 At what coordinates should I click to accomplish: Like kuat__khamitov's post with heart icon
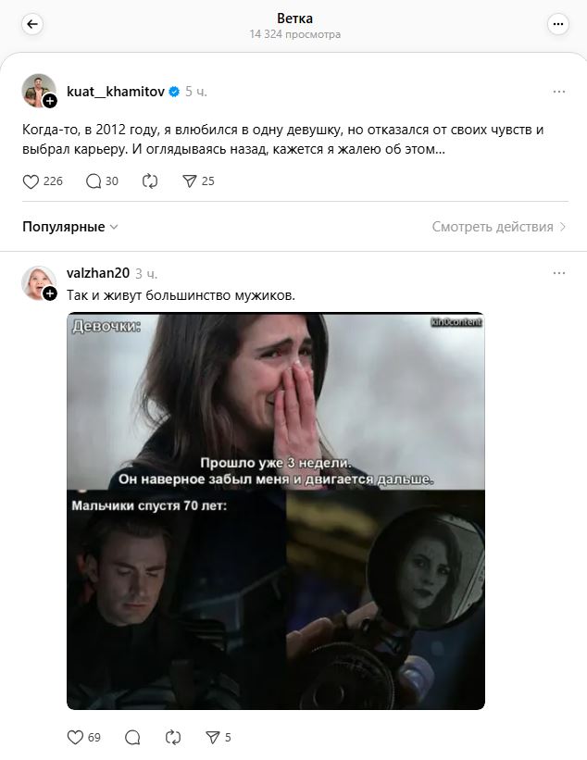click(31, 181)
